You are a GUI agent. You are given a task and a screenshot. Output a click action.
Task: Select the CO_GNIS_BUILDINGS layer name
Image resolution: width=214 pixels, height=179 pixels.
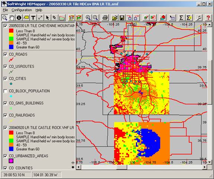tap(26, 103)
